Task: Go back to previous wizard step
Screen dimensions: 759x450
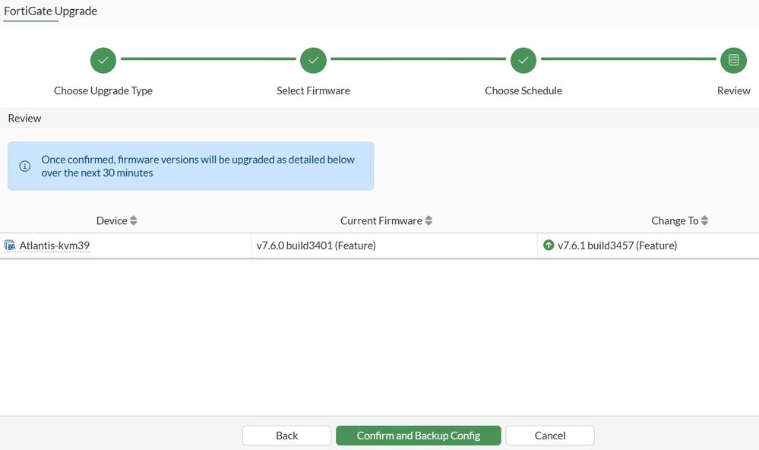Action: 287,436
